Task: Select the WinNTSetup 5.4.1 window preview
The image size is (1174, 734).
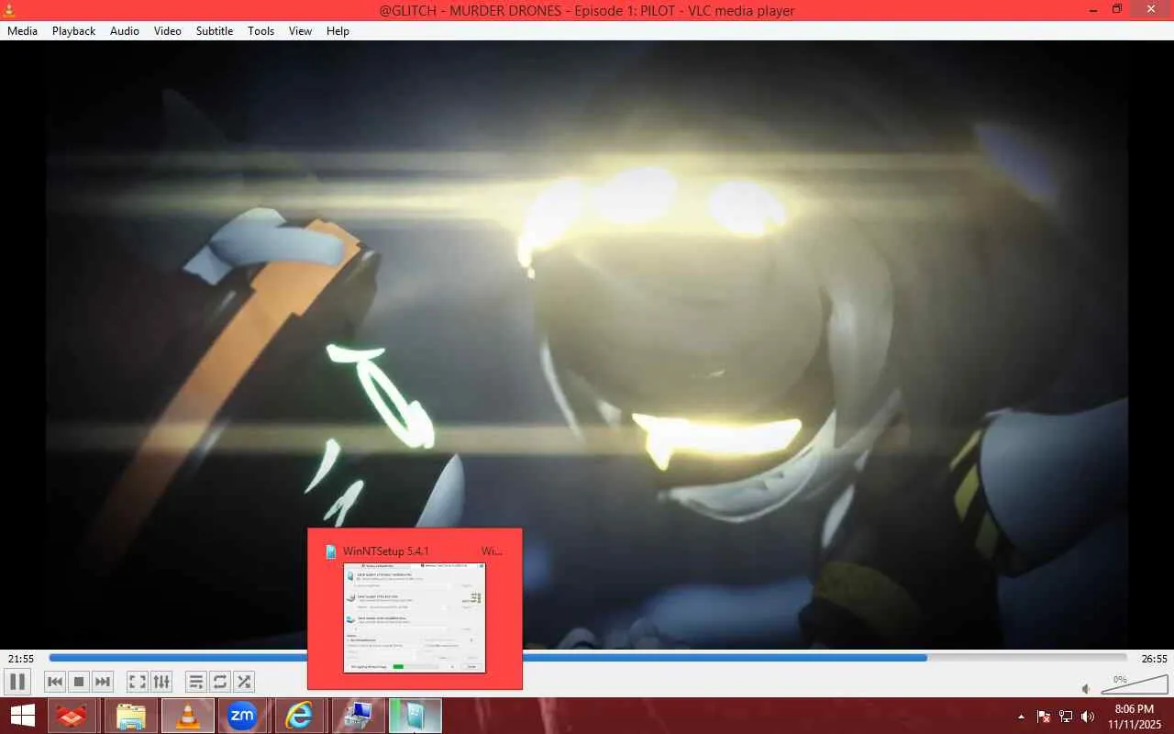Action: 415,609
